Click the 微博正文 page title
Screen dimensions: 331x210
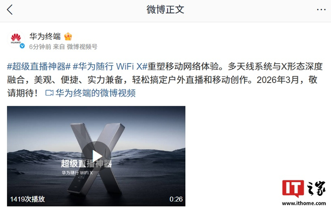tap(165, 10)
